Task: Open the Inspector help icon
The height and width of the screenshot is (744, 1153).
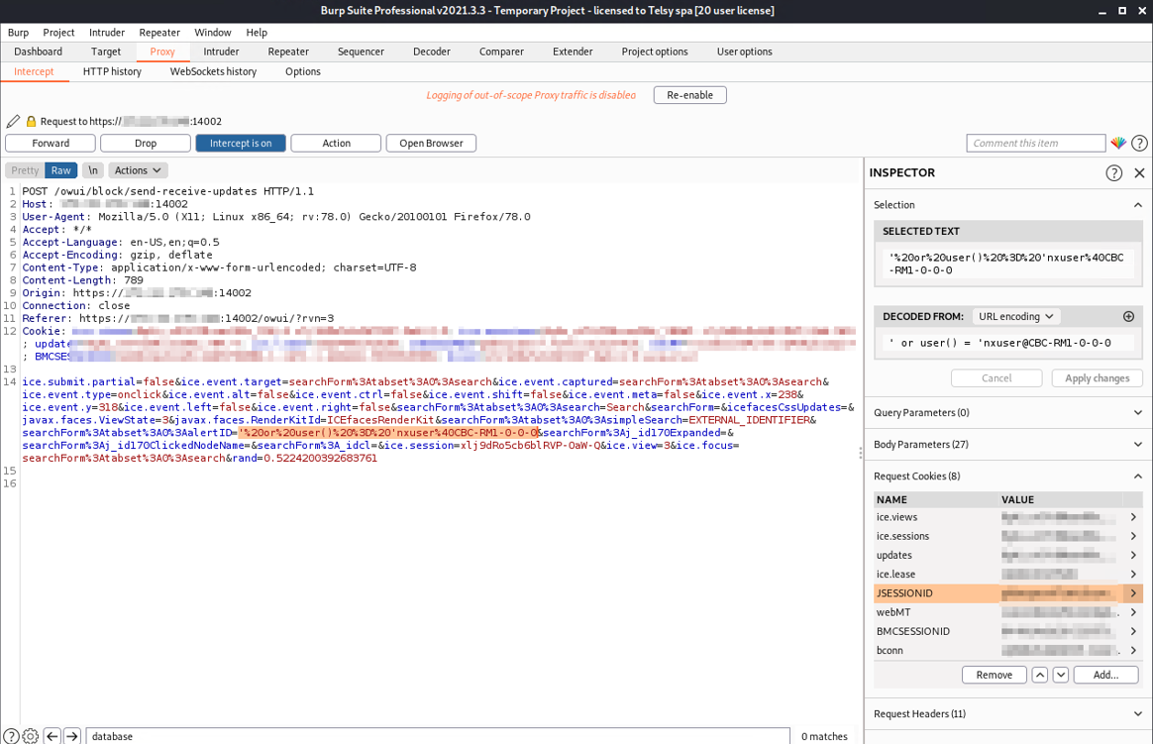Action: click(1114, 172)
